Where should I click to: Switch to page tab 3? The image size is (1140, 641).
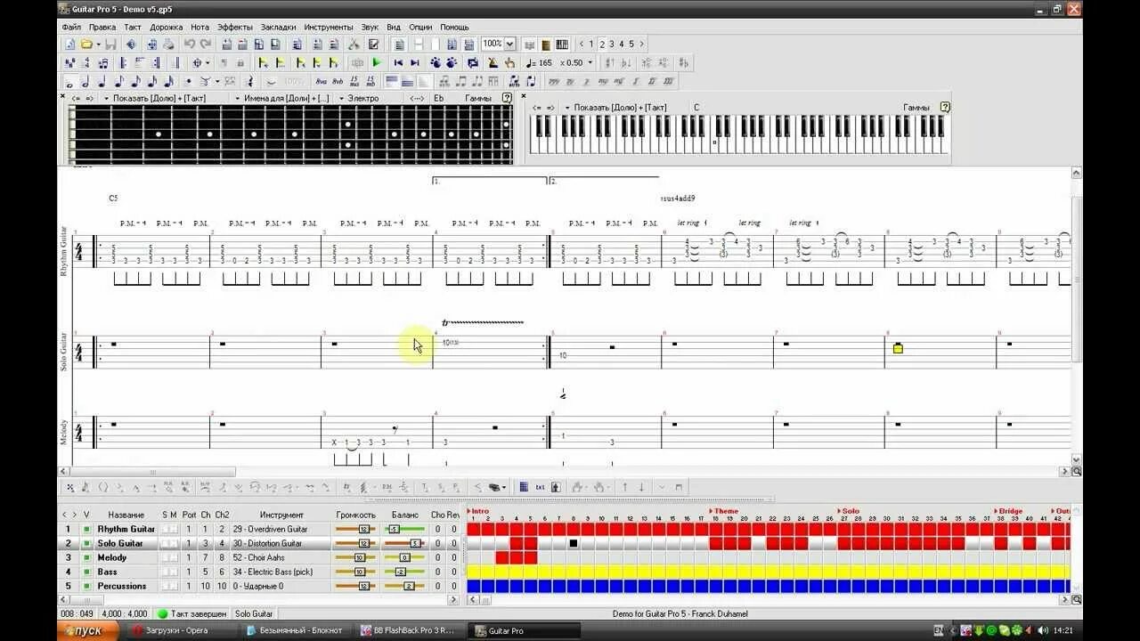[x=612, y=44]
